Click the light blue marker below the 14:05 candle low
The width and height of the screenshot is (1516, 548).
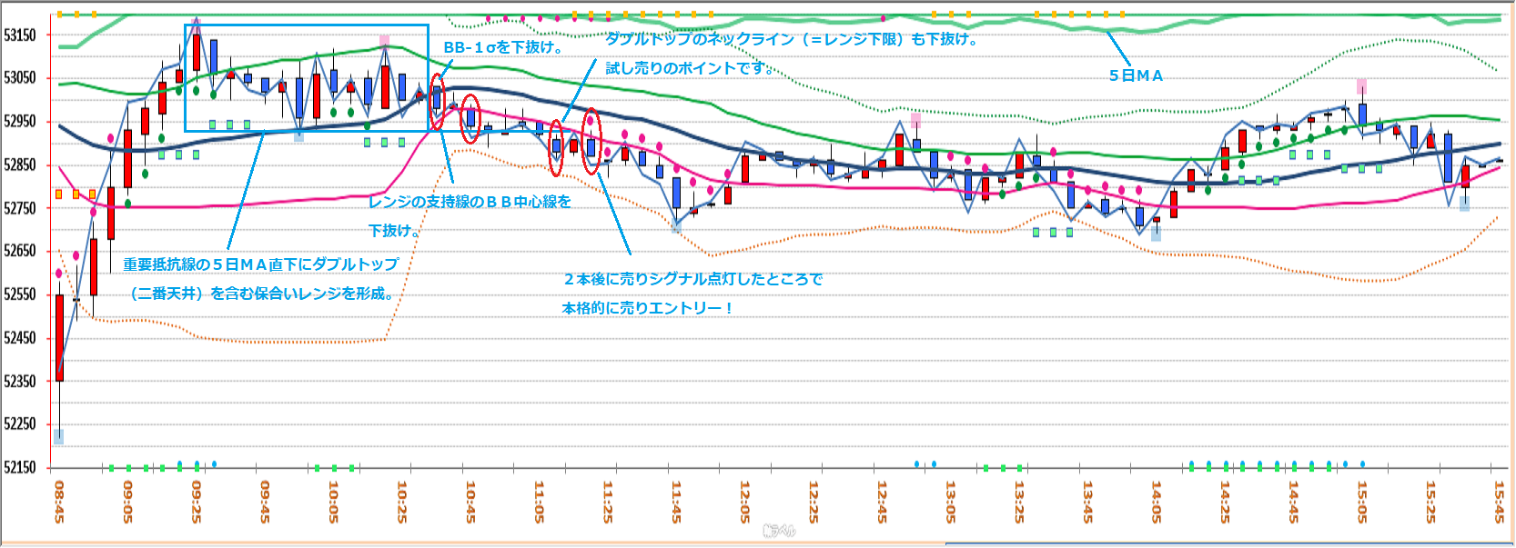coord(1156,234)
